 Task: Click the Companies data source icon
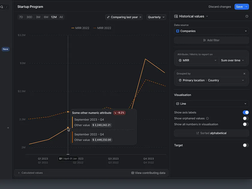pos(178,31)
